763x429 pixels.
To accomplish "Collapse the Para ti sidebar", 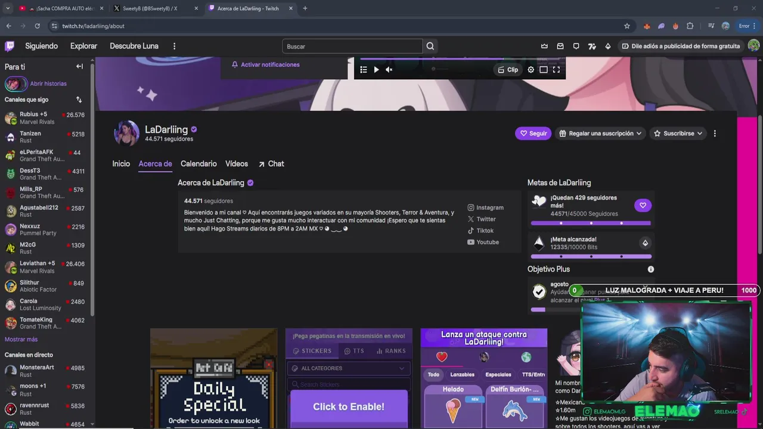I will click(x=79, y=67).
